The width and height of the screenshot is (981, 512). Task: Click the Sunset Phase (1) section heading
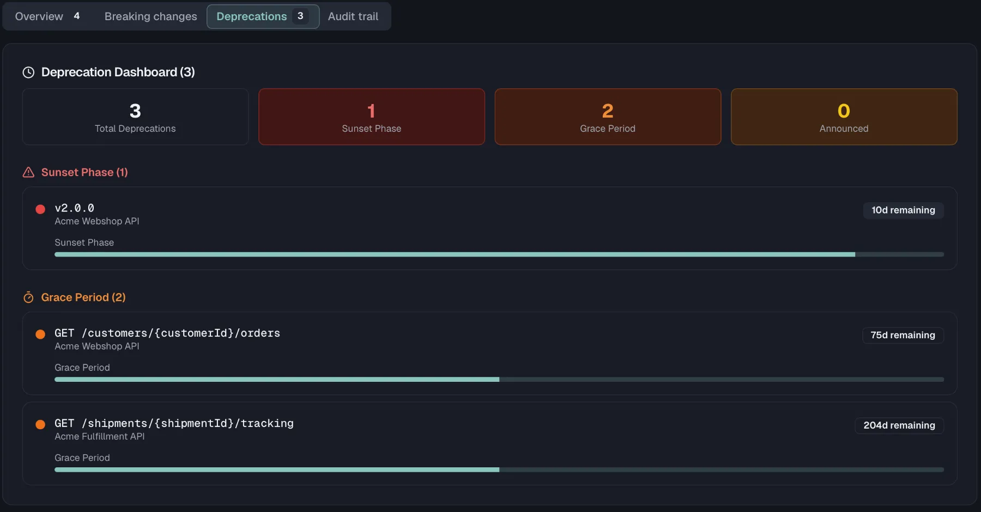(84, 172)
